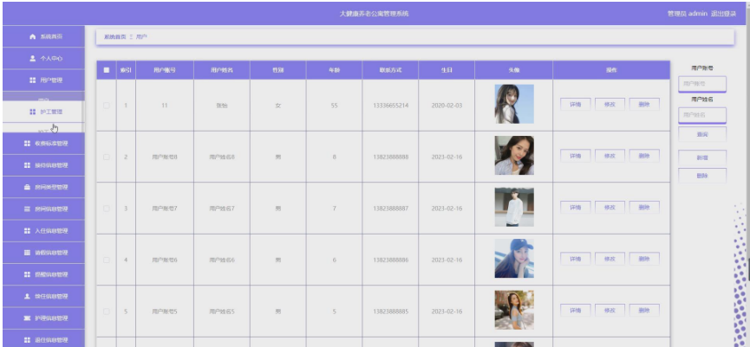Image resolution: width=750 pixels, height=347 pixels.
Task: Click 修改 button for user 张怡
Action: pyautogui.click(x=610, y=104)
